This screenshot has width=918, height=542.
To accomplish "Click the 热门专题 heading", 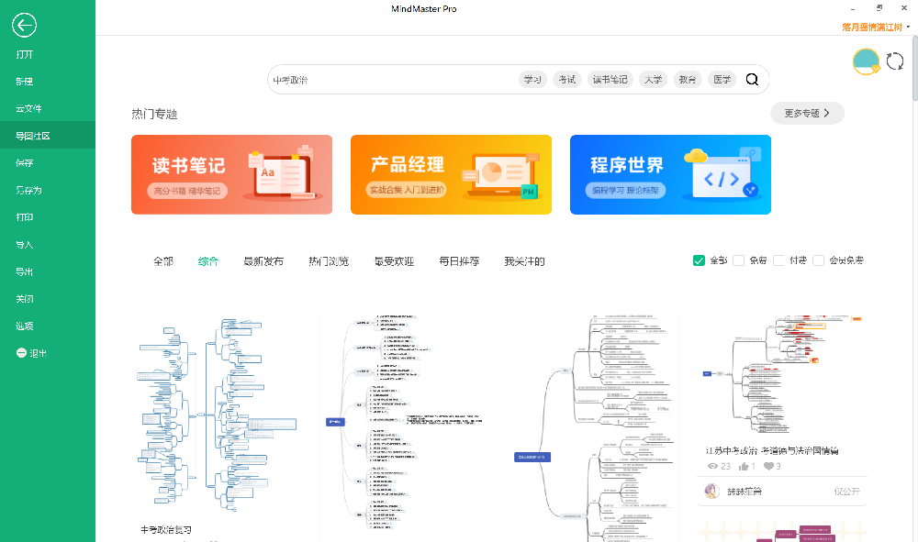I will 154,114.
